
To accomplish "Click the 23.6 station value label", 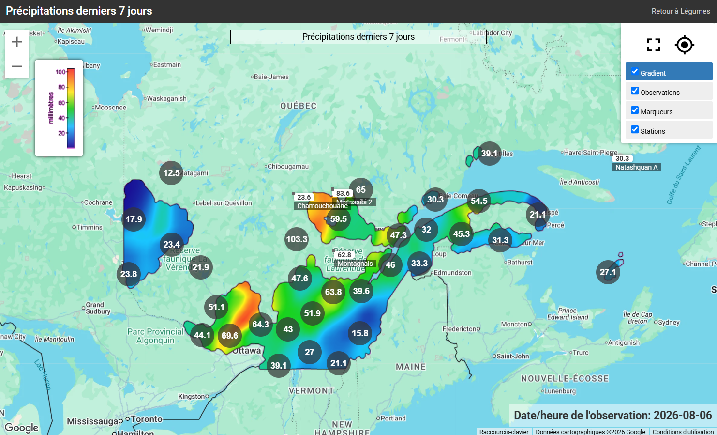I will coord(304,197).
